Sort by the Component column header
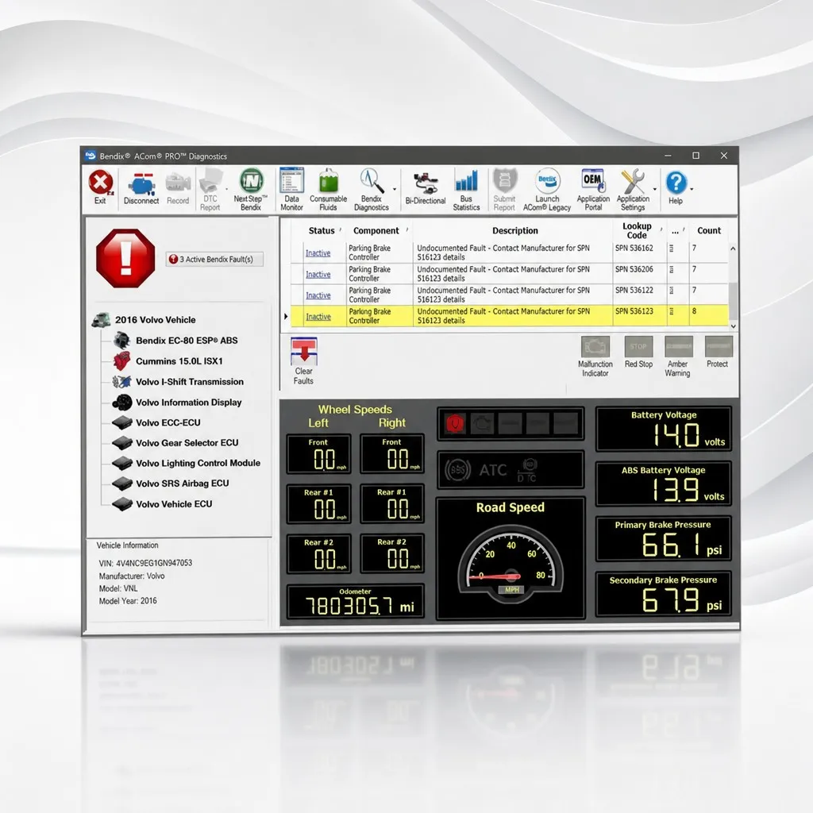The image size is (813, 813). pyautogui.click(x=376, y=231)
